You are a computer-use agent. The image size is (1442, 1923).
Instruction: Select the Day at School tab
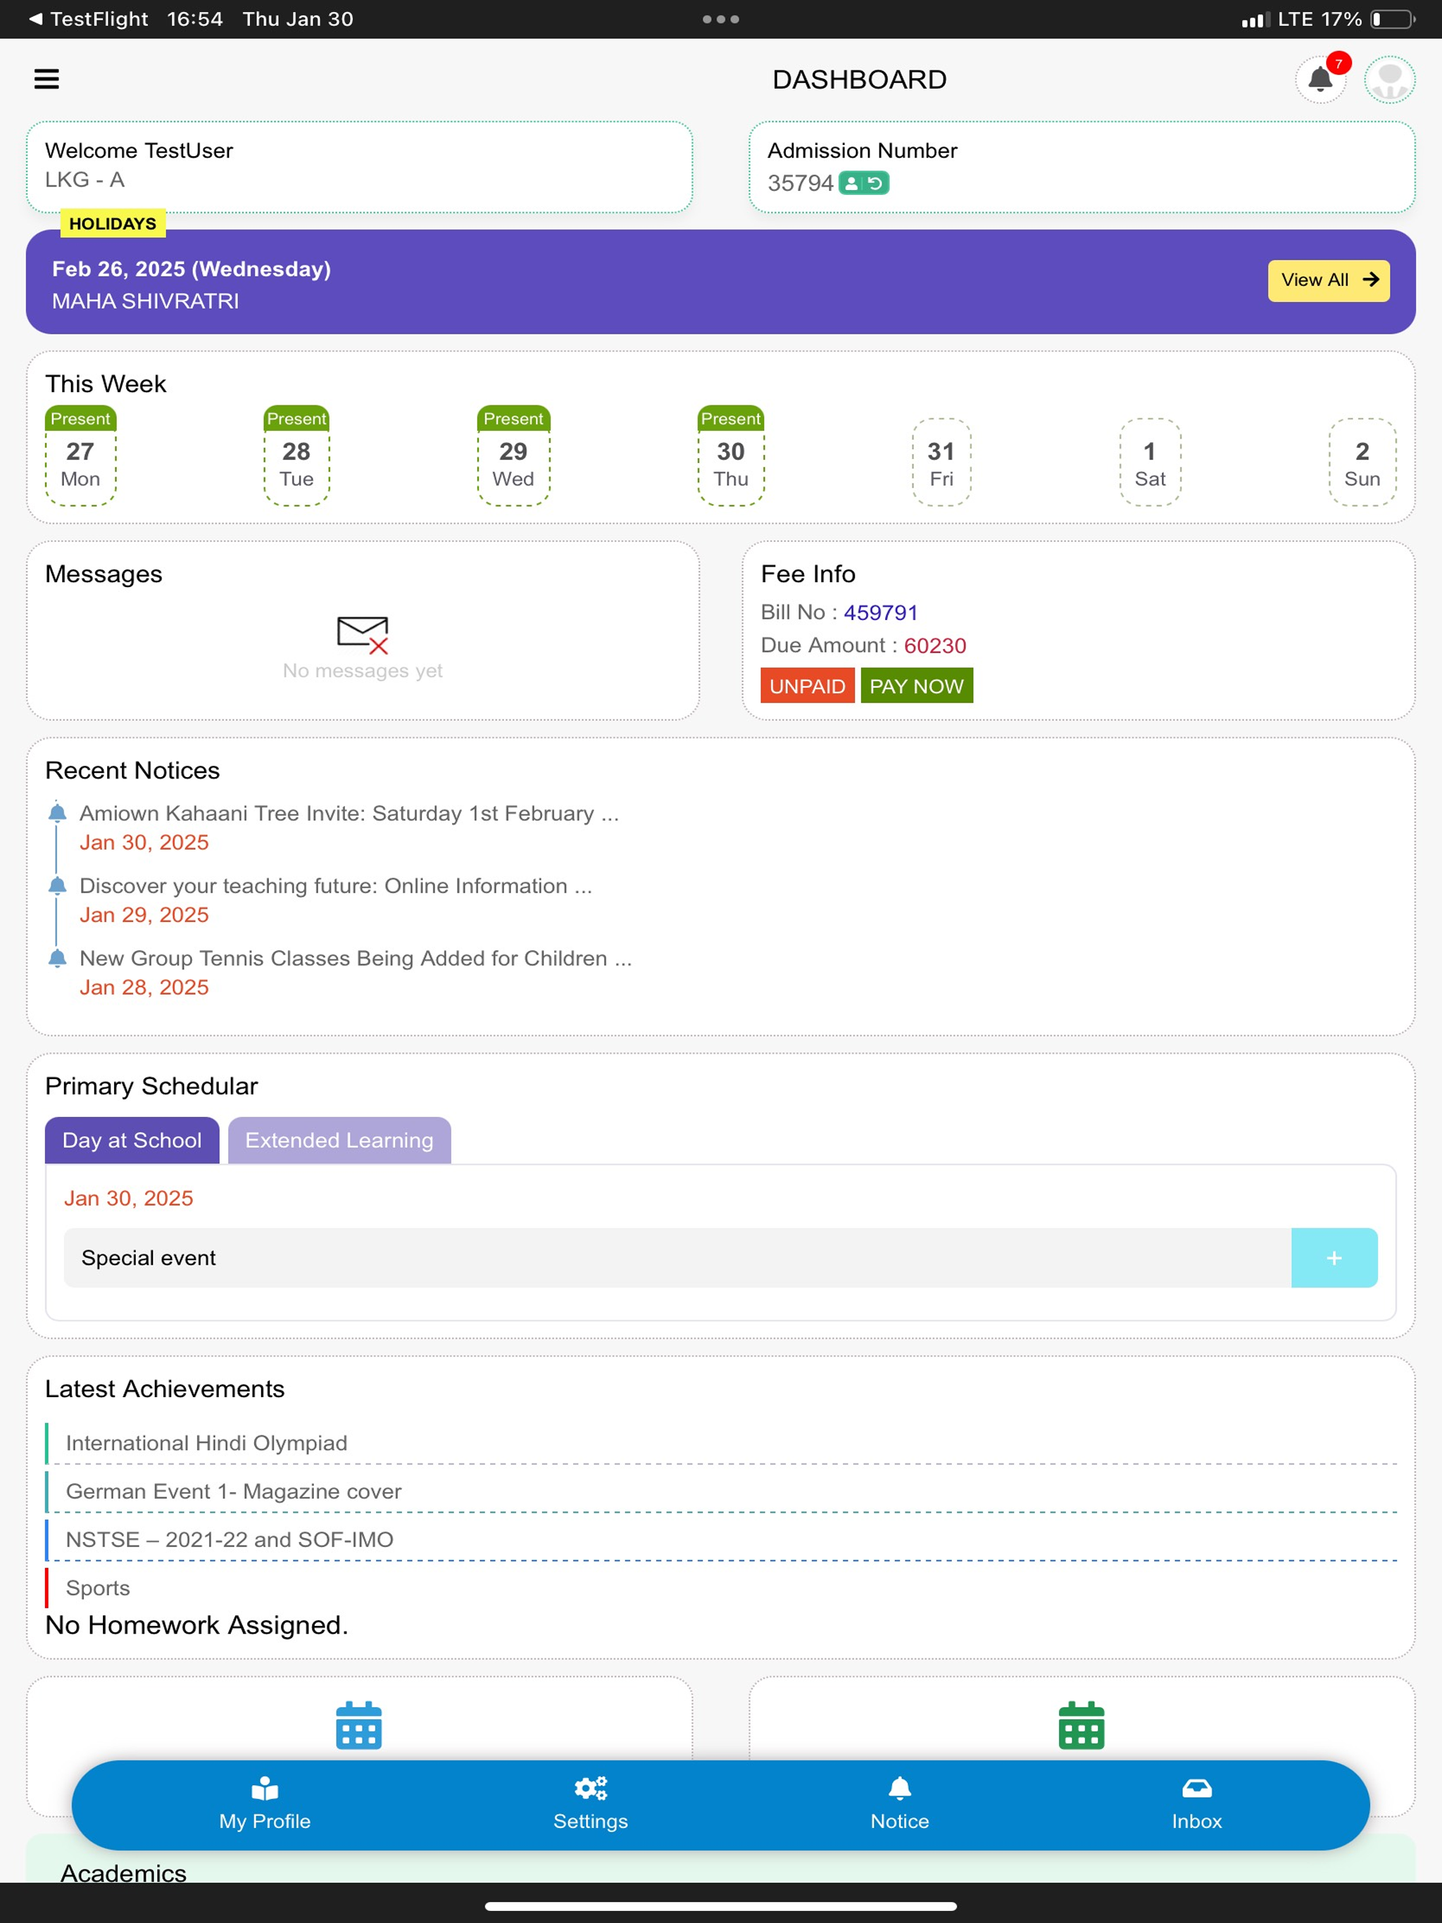(132, 1140)
